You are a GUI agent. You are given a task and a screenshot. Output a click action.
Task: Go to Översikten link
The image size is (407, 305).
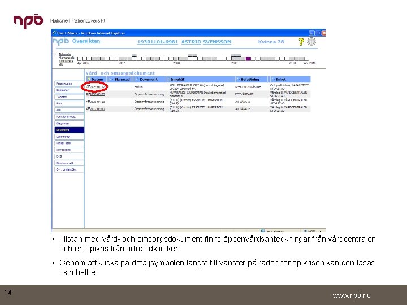pos(86,41)
